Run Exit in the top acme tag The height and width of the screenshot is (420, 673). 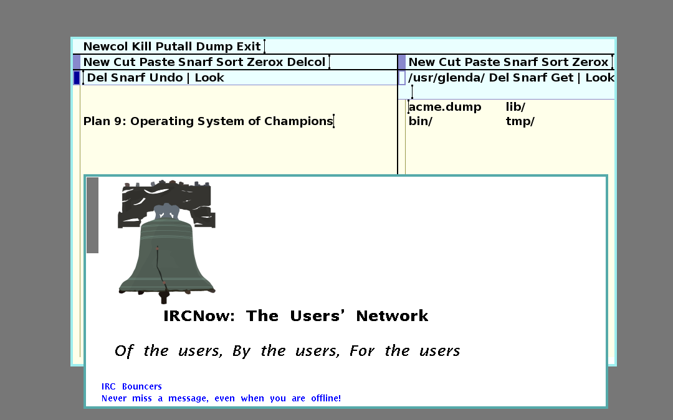(249, 46)
